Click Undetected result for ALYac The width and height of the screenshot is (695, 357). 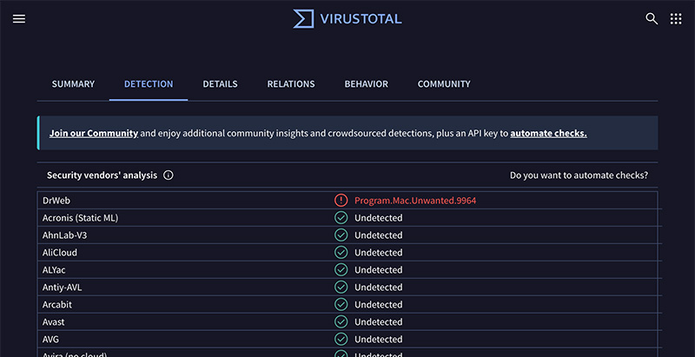click(379, 270)
